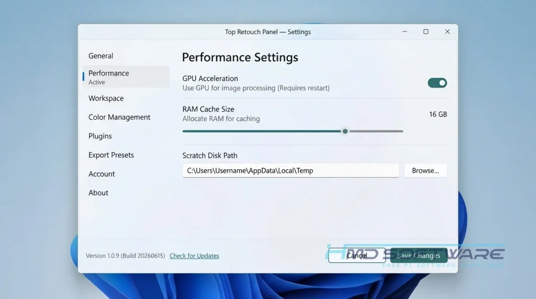Close the Settings window
This screenshot has height=299, width=536.
click(447, 31)
